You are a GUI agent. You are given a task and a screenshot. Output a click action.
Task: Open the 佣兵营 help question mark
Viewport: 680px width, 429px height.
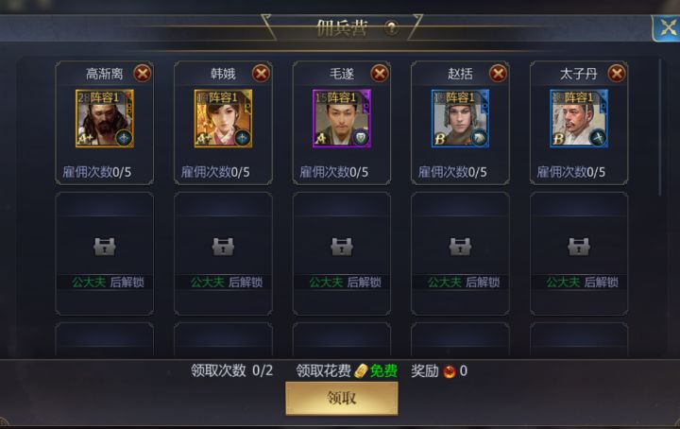point(391,28)
